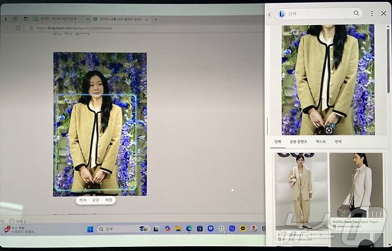392x251 pixels.
Task: Open the Windows Start menu
Action: coord(90,229)
